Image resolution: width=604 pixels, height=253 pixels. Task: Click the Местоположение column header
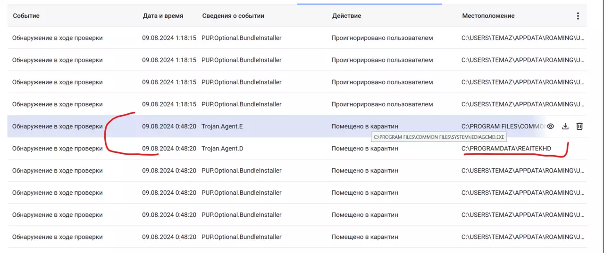click(488, 16)
